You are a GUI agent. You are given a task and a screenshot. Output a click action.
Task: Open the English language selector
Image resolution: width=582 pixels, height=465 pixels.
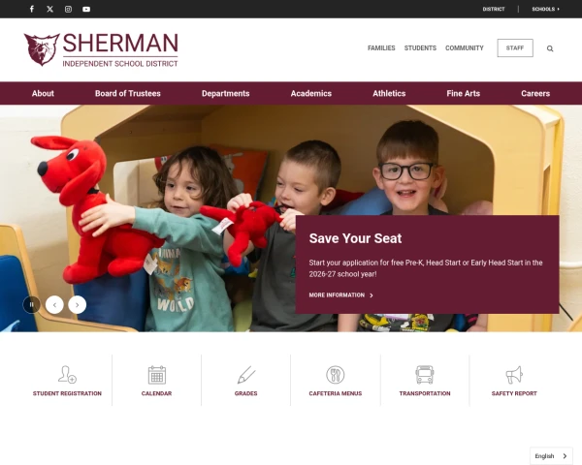[551, 456]
